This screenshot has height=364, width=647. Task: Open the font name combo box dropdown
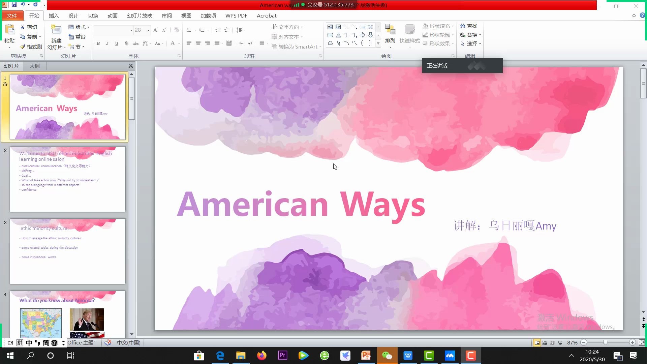[x=131, y=30]
